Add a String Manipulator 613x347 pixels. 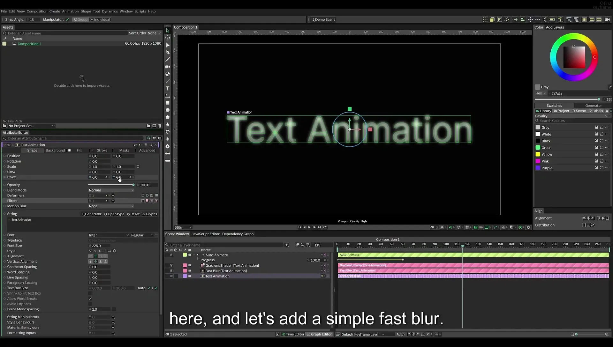pos(113,317)
